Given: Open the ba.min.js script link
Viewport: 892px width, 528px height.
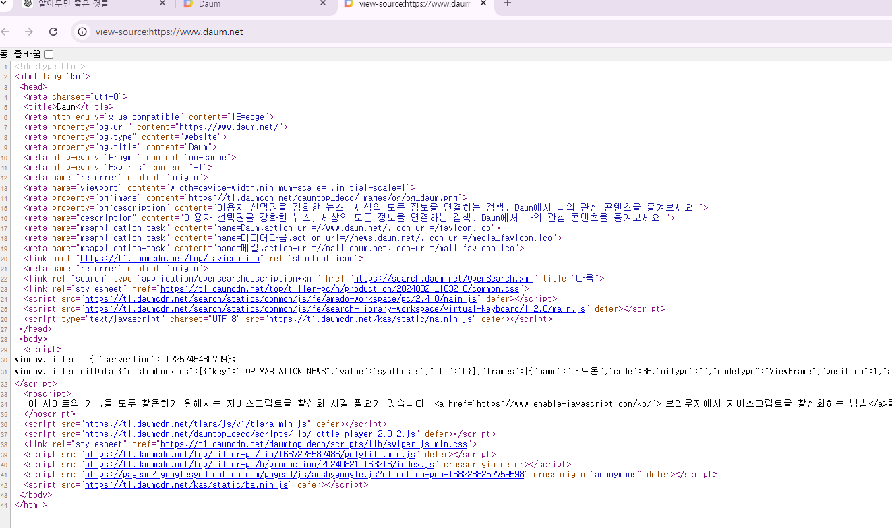Looking at the screenshot, I should [x=187, y=484].
